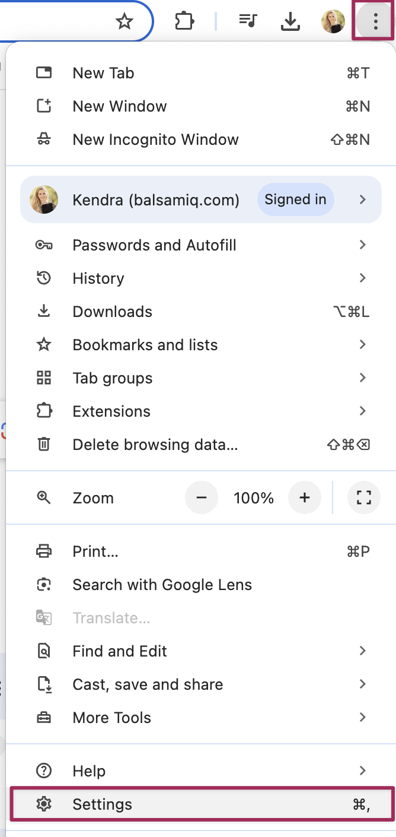This screenshot has width=396, height=837.
Task: Expand the More Tools submenu
Action: tap(363, 717)
